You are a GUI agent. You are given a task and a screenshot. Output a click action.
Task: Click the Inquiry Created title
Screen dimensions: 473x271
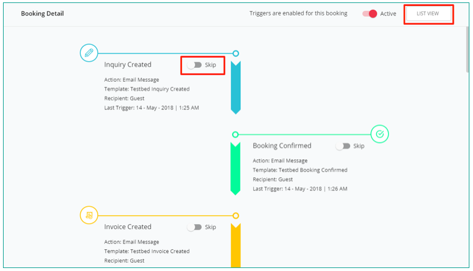[x=128, y=65]
